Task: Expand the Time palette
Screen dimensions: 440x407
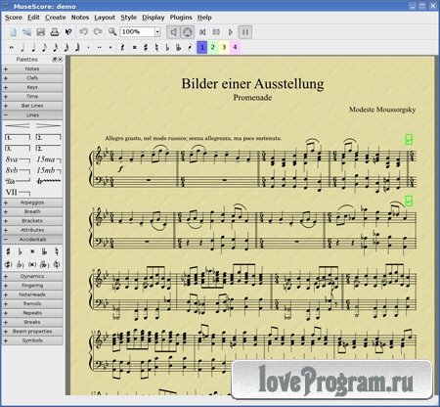Action: (32, 97)
